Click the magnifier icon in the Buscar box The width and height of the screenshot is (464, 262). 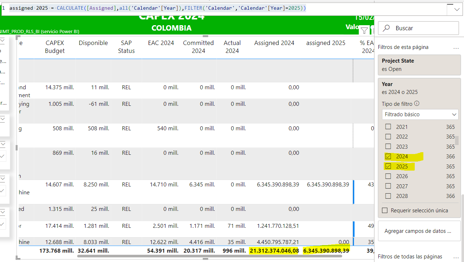click(387, 28)
